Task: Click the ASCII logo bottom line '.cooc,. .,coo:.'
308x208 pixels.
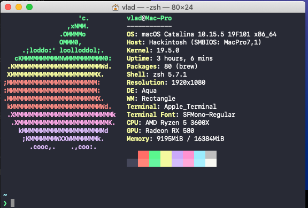Action: coord(63,147)
